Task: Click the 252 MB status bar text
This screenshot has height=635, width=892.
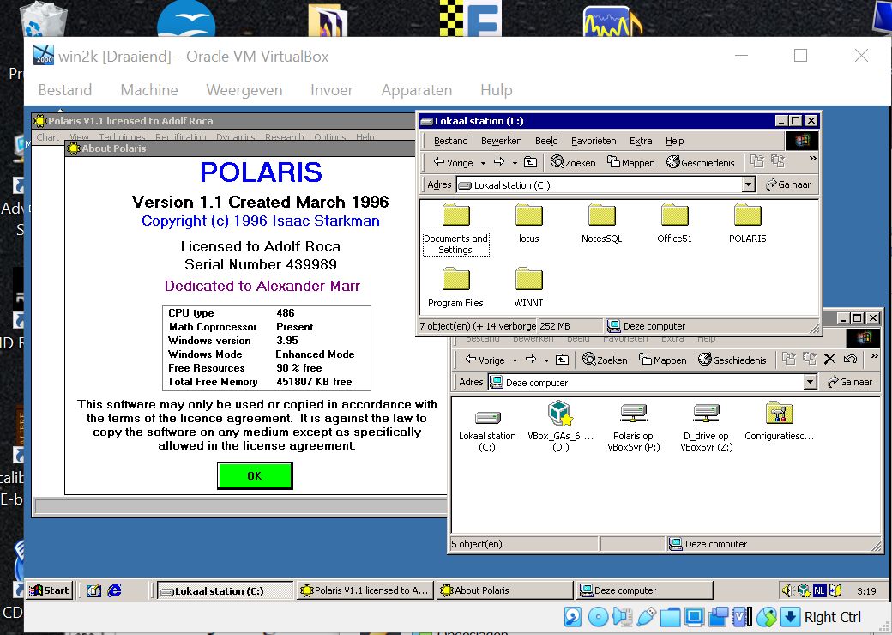Action: 555,326
